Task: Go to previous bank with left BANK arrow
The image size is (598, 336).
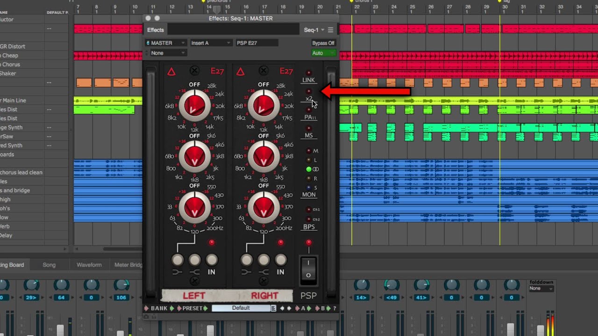Action: [147, 308]
